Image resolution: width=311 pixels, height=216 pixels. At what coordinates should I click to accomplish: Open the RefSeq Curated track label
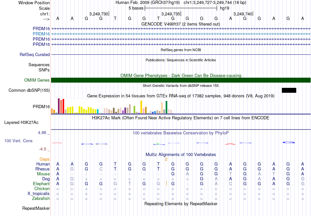35,55
